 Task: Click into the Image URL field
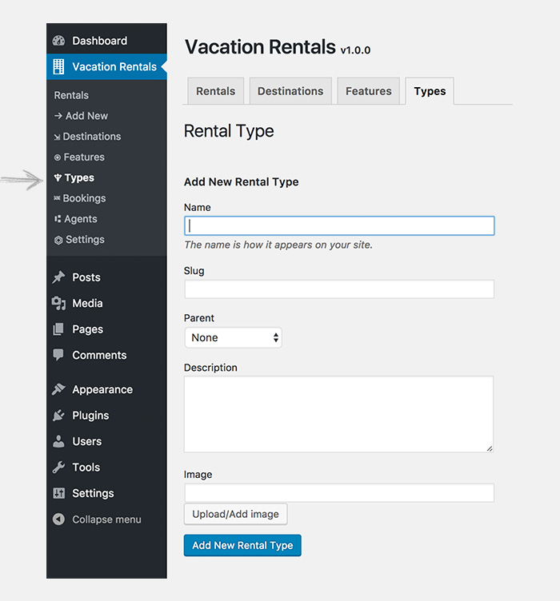click(339, 493)
